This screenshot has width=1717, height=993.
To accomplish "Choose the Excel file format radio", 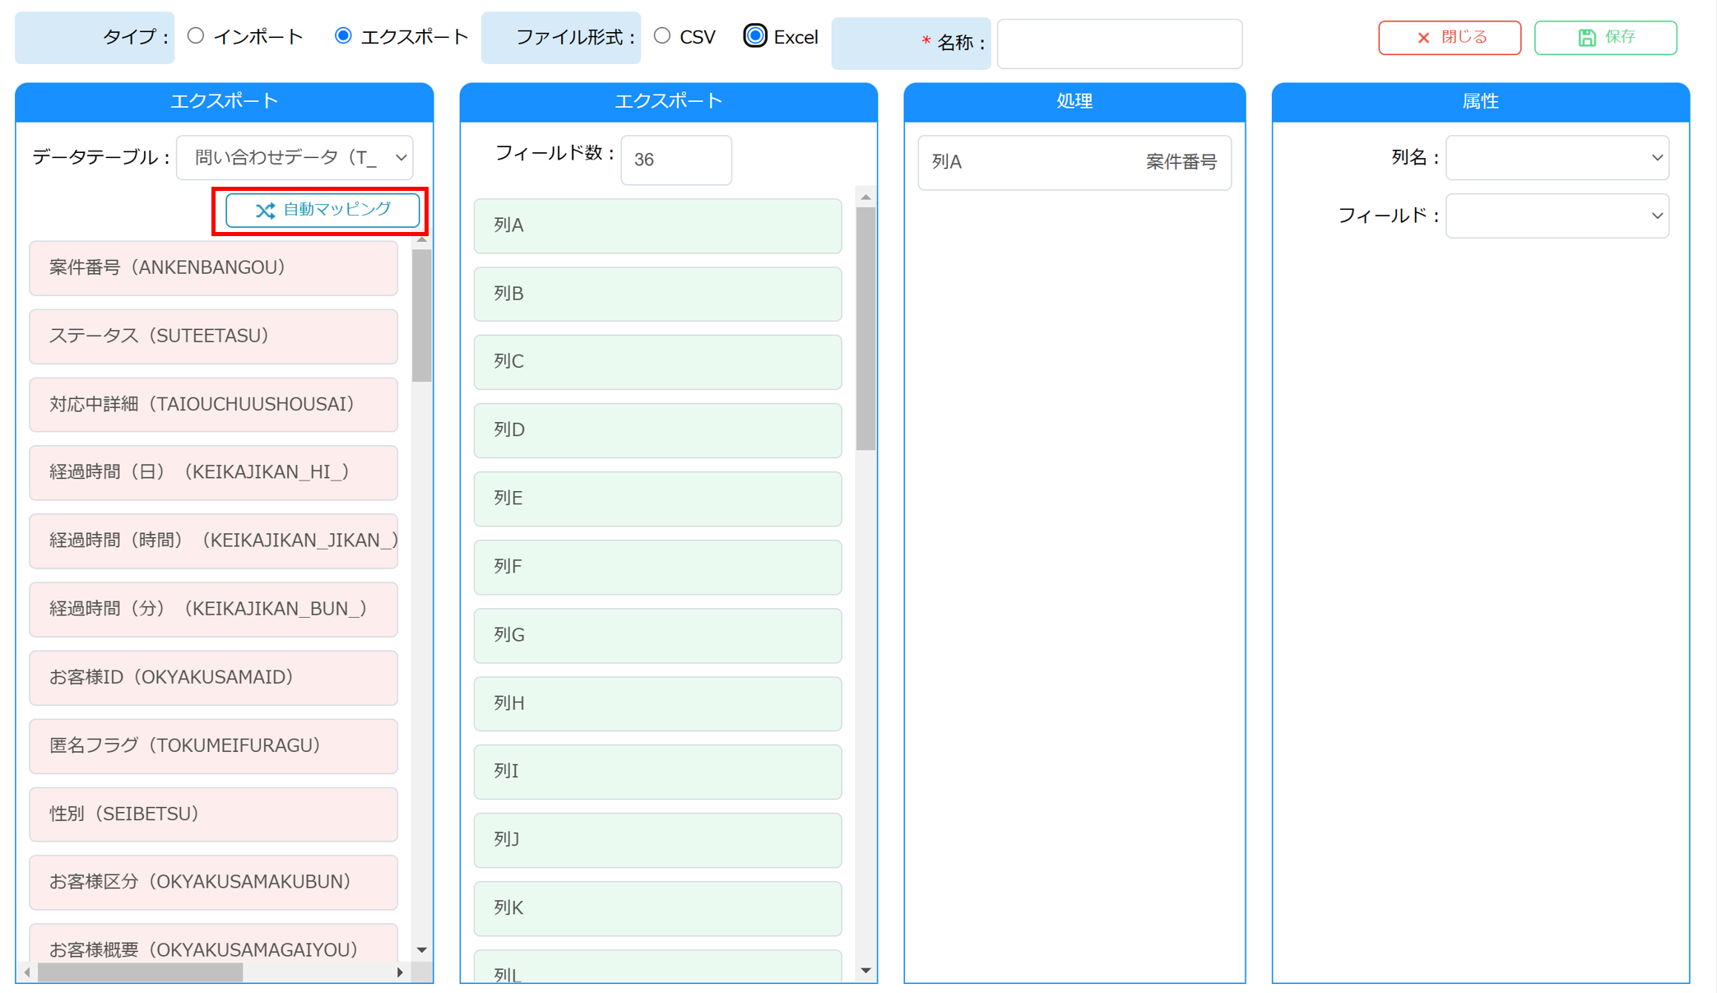I will [x=754, y=36].
